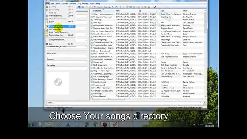Click the Filter text input field
This screenshot has width=247, height=139.
pyautogui.click(x=128, y=103)
